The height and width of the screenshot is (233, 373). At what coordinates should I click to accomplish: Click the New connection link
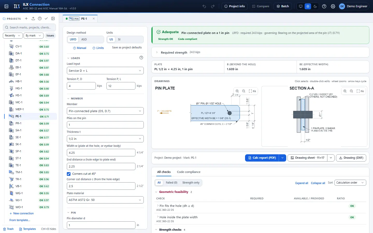21,213
